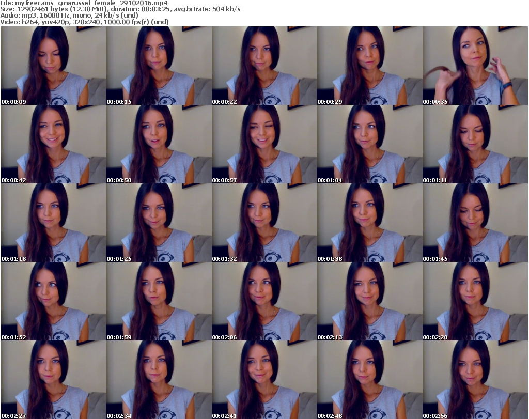Open the frame stamped 00:00:42
The image size is (529, 419).
(x=54, y=144)
